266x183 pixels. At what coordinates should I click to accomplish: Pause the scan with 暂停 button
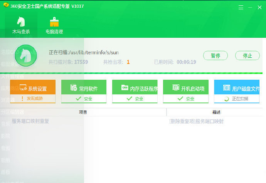pos(215,55)
